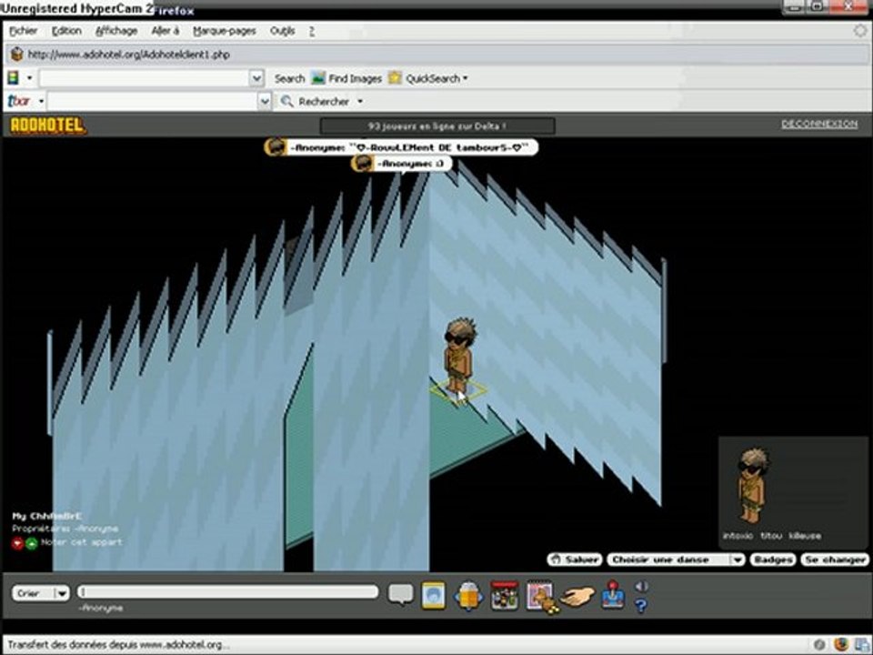Mute sound with the speaker icon
Image resolution: width=873 pixels, height=655 pixels.
click(x=641, y=586)
